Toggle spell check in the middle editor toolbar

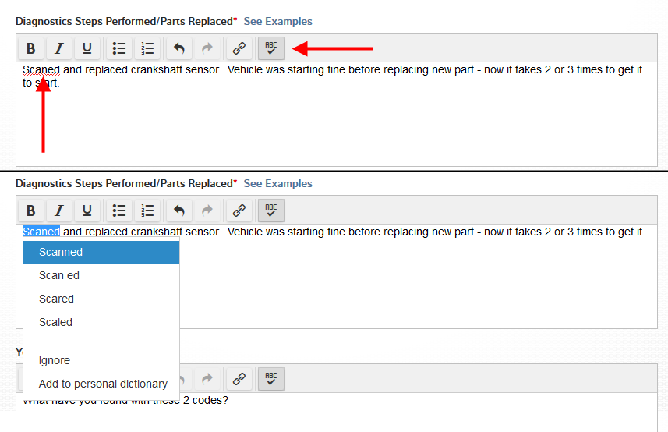pos(271,211)
